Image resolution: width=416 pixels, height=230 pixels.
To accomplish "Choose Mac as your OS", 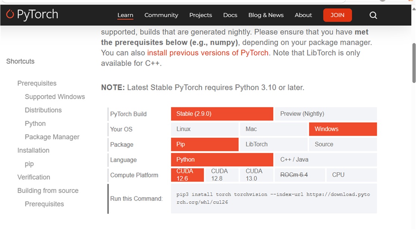I will point(273,129).
